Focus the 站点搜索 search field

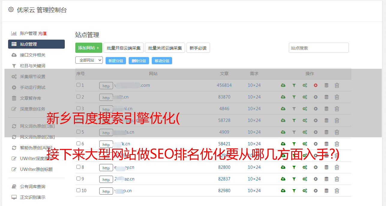[x=319, y=48]
